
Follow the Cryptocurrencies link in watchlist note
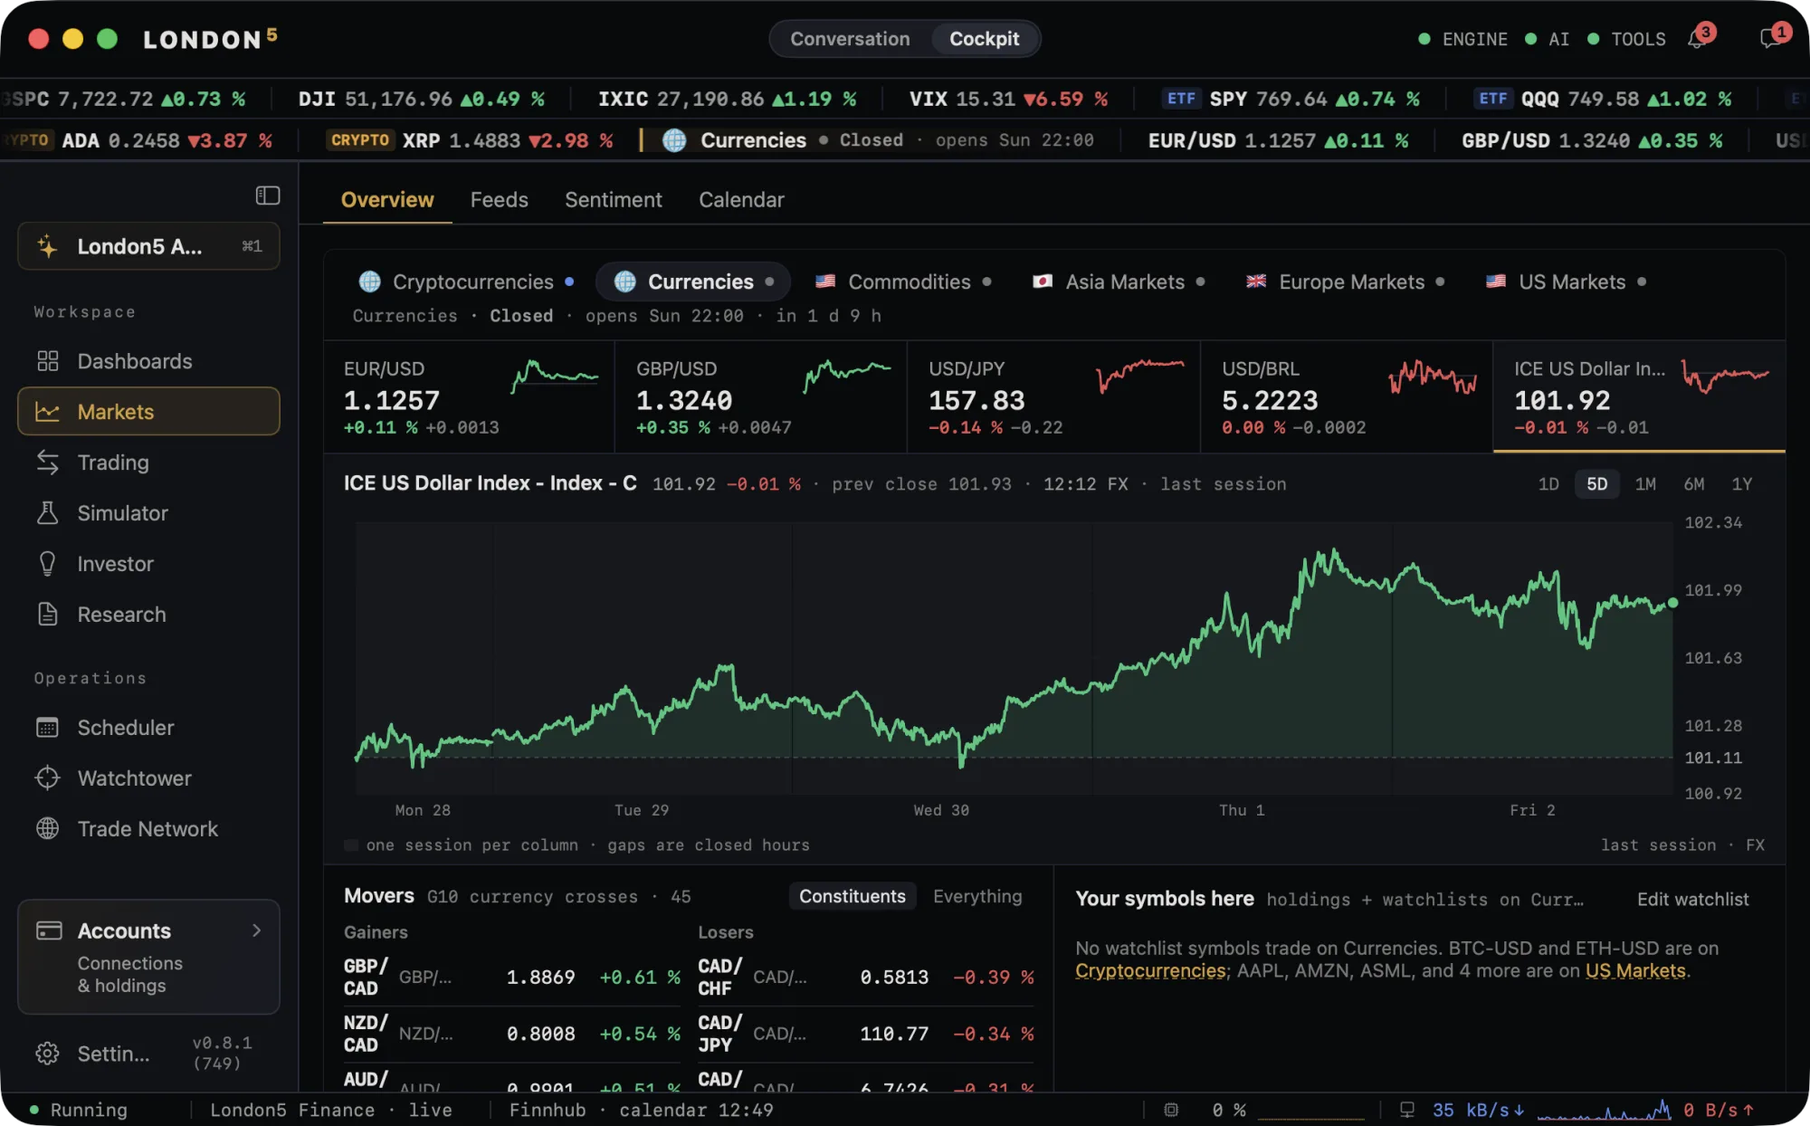1150,971
